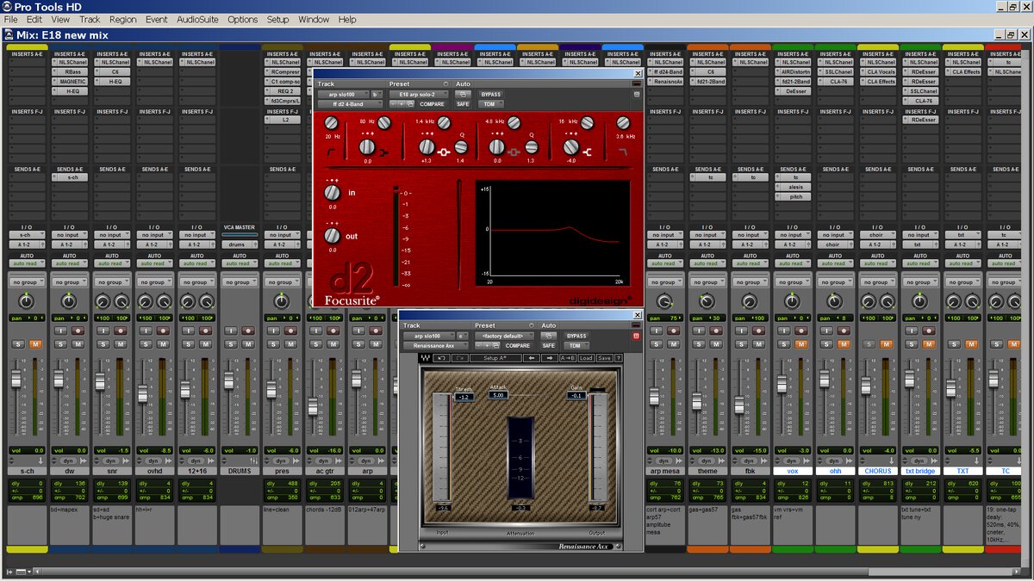Click the d2 preset copy settings icon
This screenshot has width=1034, height=581.
[x=410, y=104]
